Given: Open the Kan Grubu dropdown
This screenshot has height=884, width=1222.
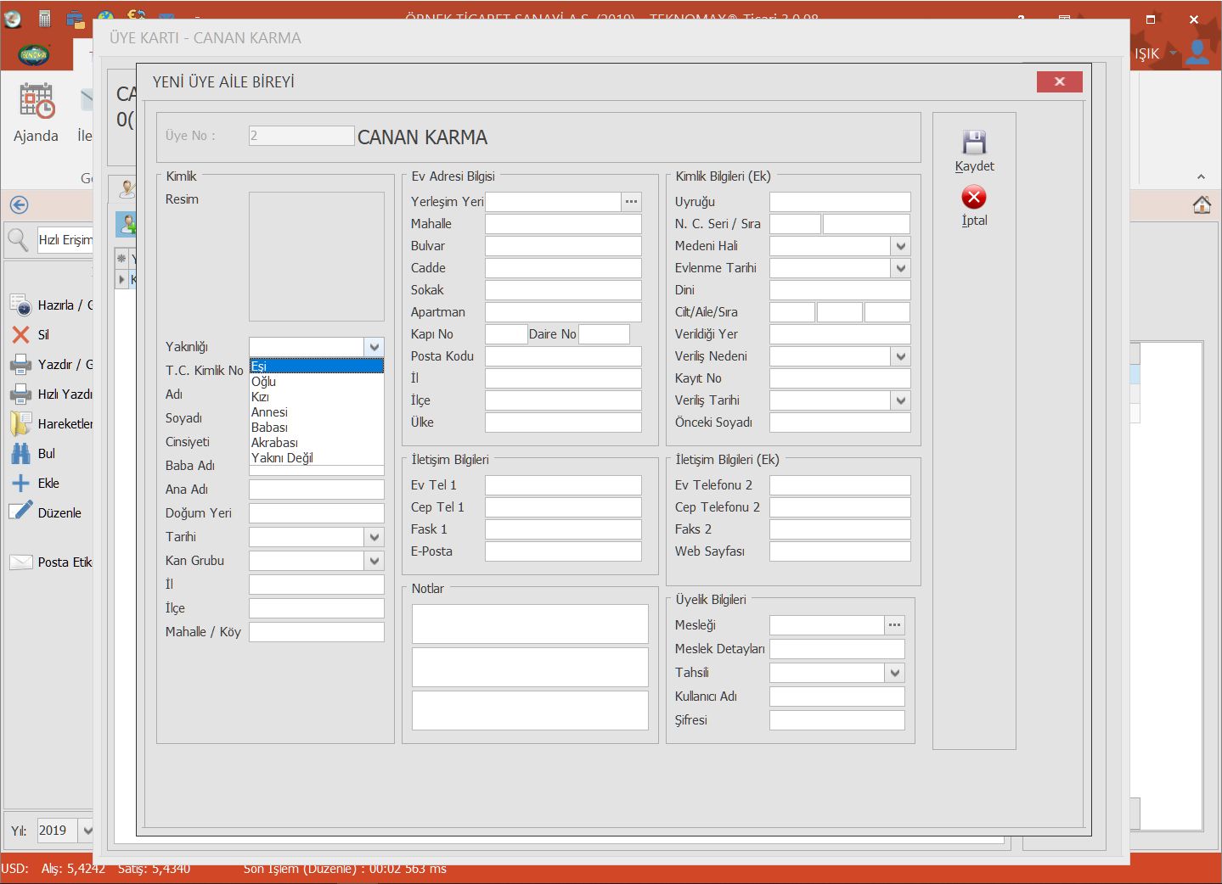Looking at the screenshot, I should tap(374, 561).
